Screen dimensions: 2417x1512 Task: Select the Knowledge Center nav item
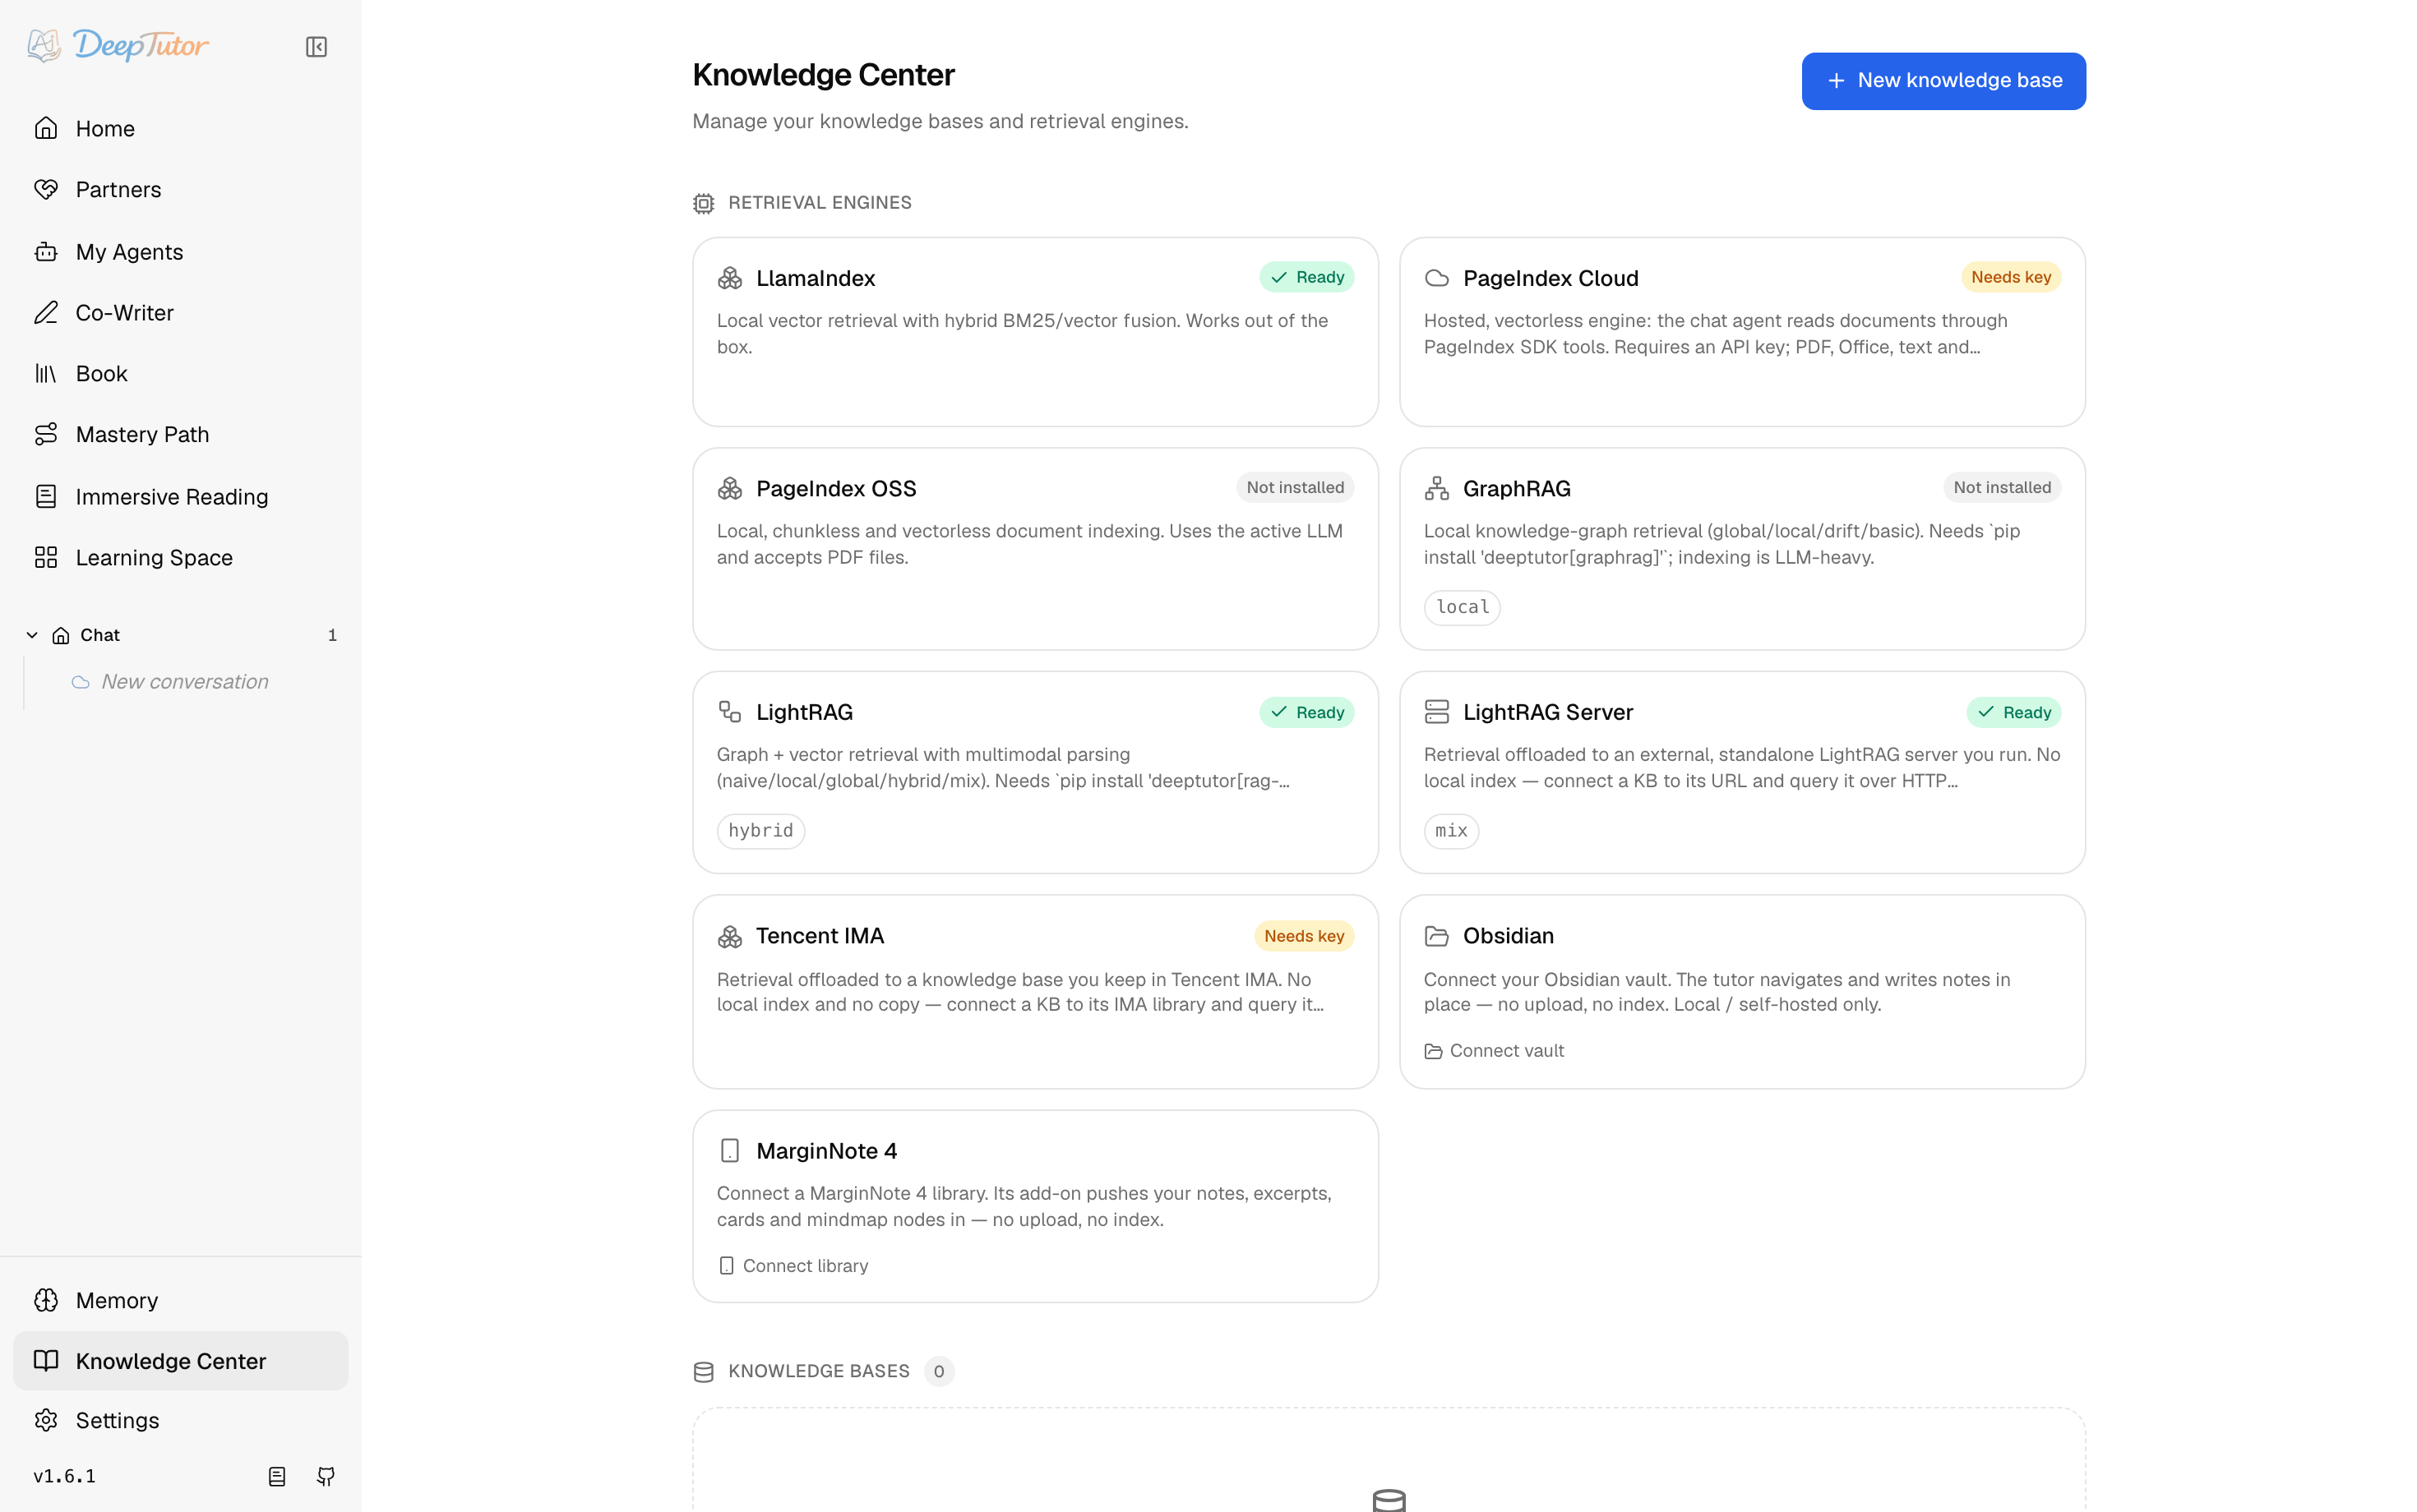click(x=180, y=1361)
